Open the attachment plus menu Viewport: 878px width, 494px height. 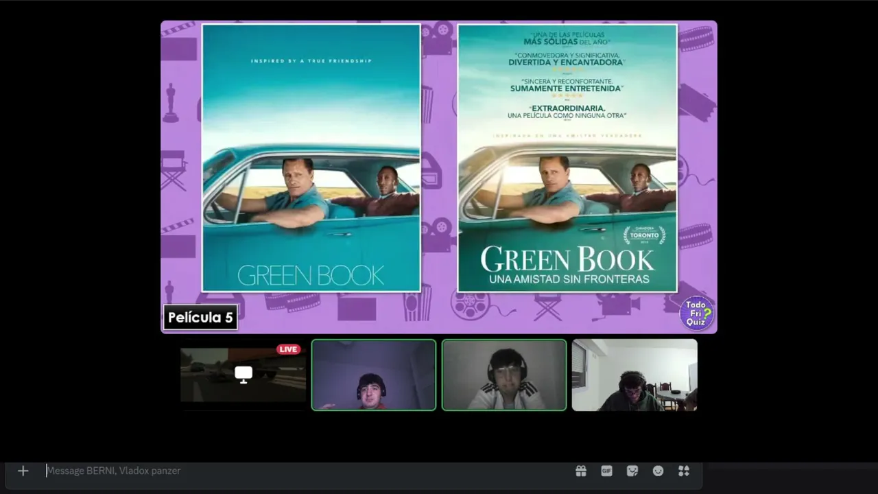click(23, 471)
